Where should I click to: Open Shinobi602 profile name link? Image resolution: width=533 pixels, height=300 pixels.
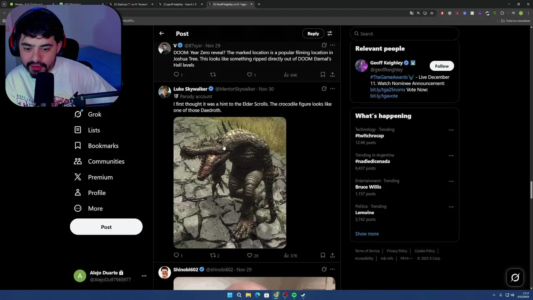tap(186, 270)
